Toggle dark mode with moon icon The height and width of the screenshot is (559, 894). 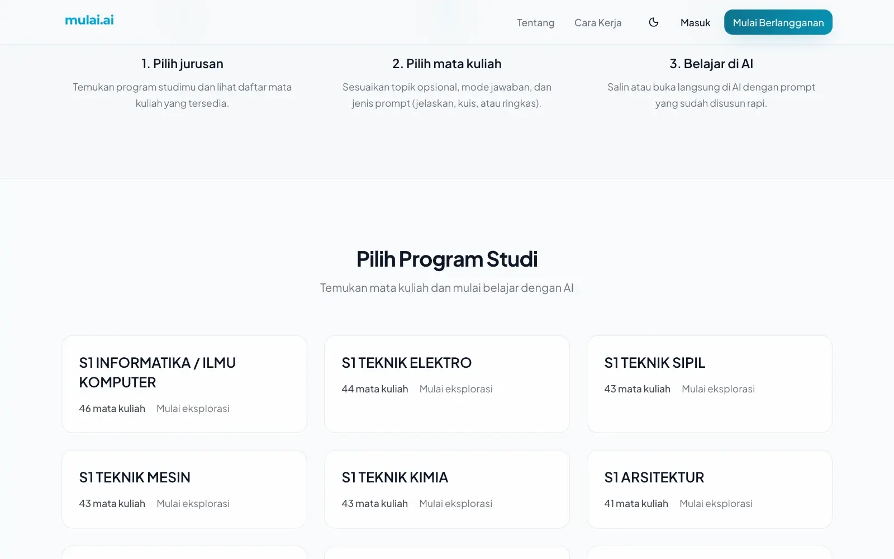point(654,22)
